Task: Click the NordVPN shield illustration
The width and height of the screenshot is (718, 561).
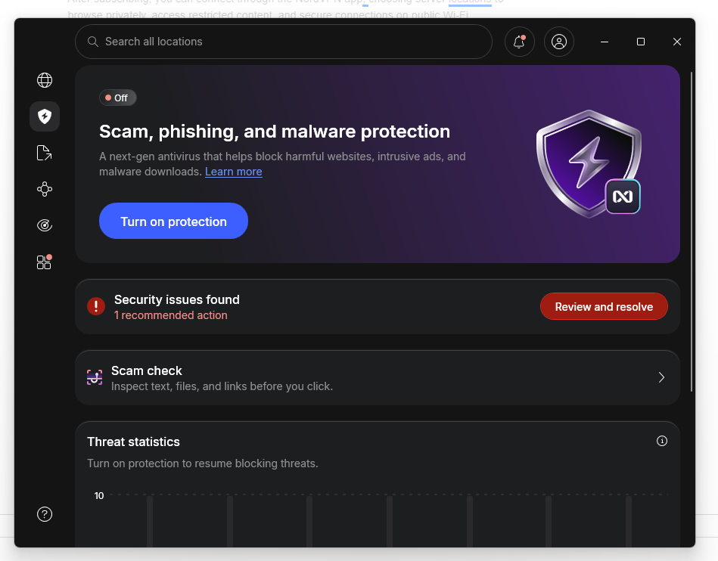Action: click(589, 163)
